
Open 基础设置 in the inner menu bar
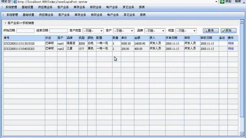pyautogui.click(x=28, y=15)
